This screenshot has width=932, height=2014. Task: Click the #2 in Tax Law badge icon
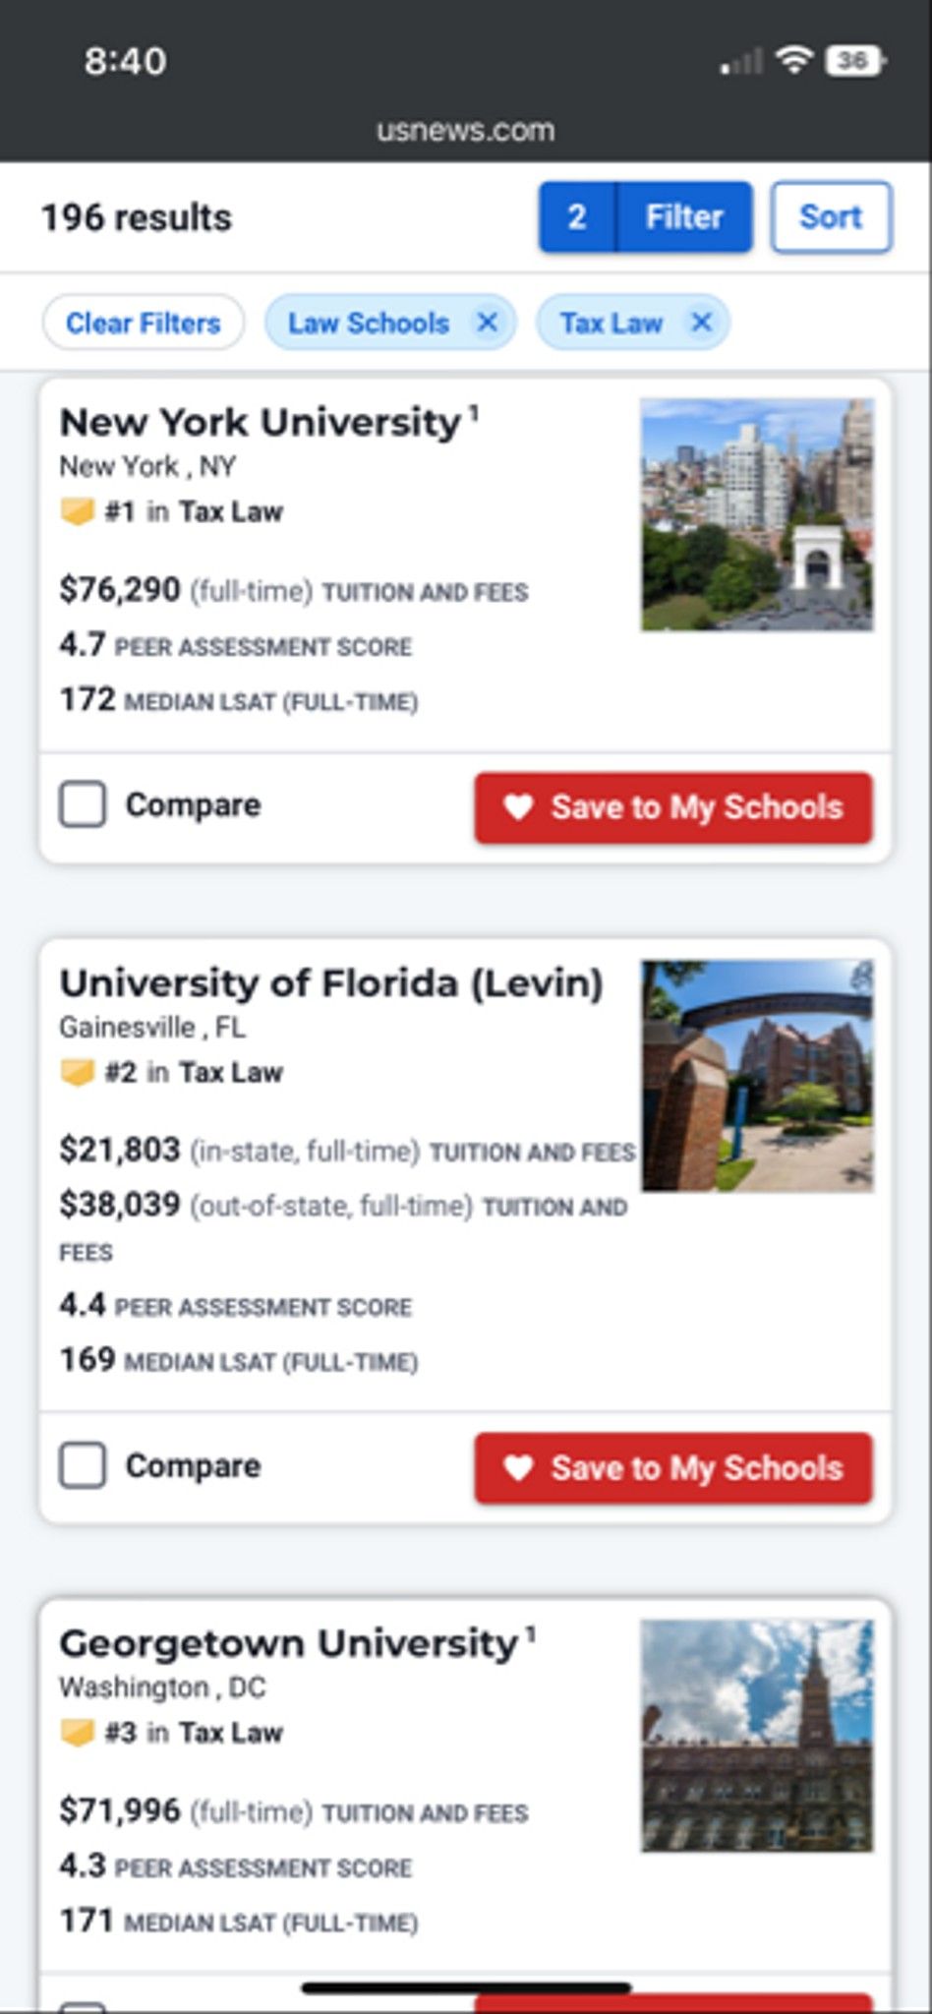coord(78,1072)
